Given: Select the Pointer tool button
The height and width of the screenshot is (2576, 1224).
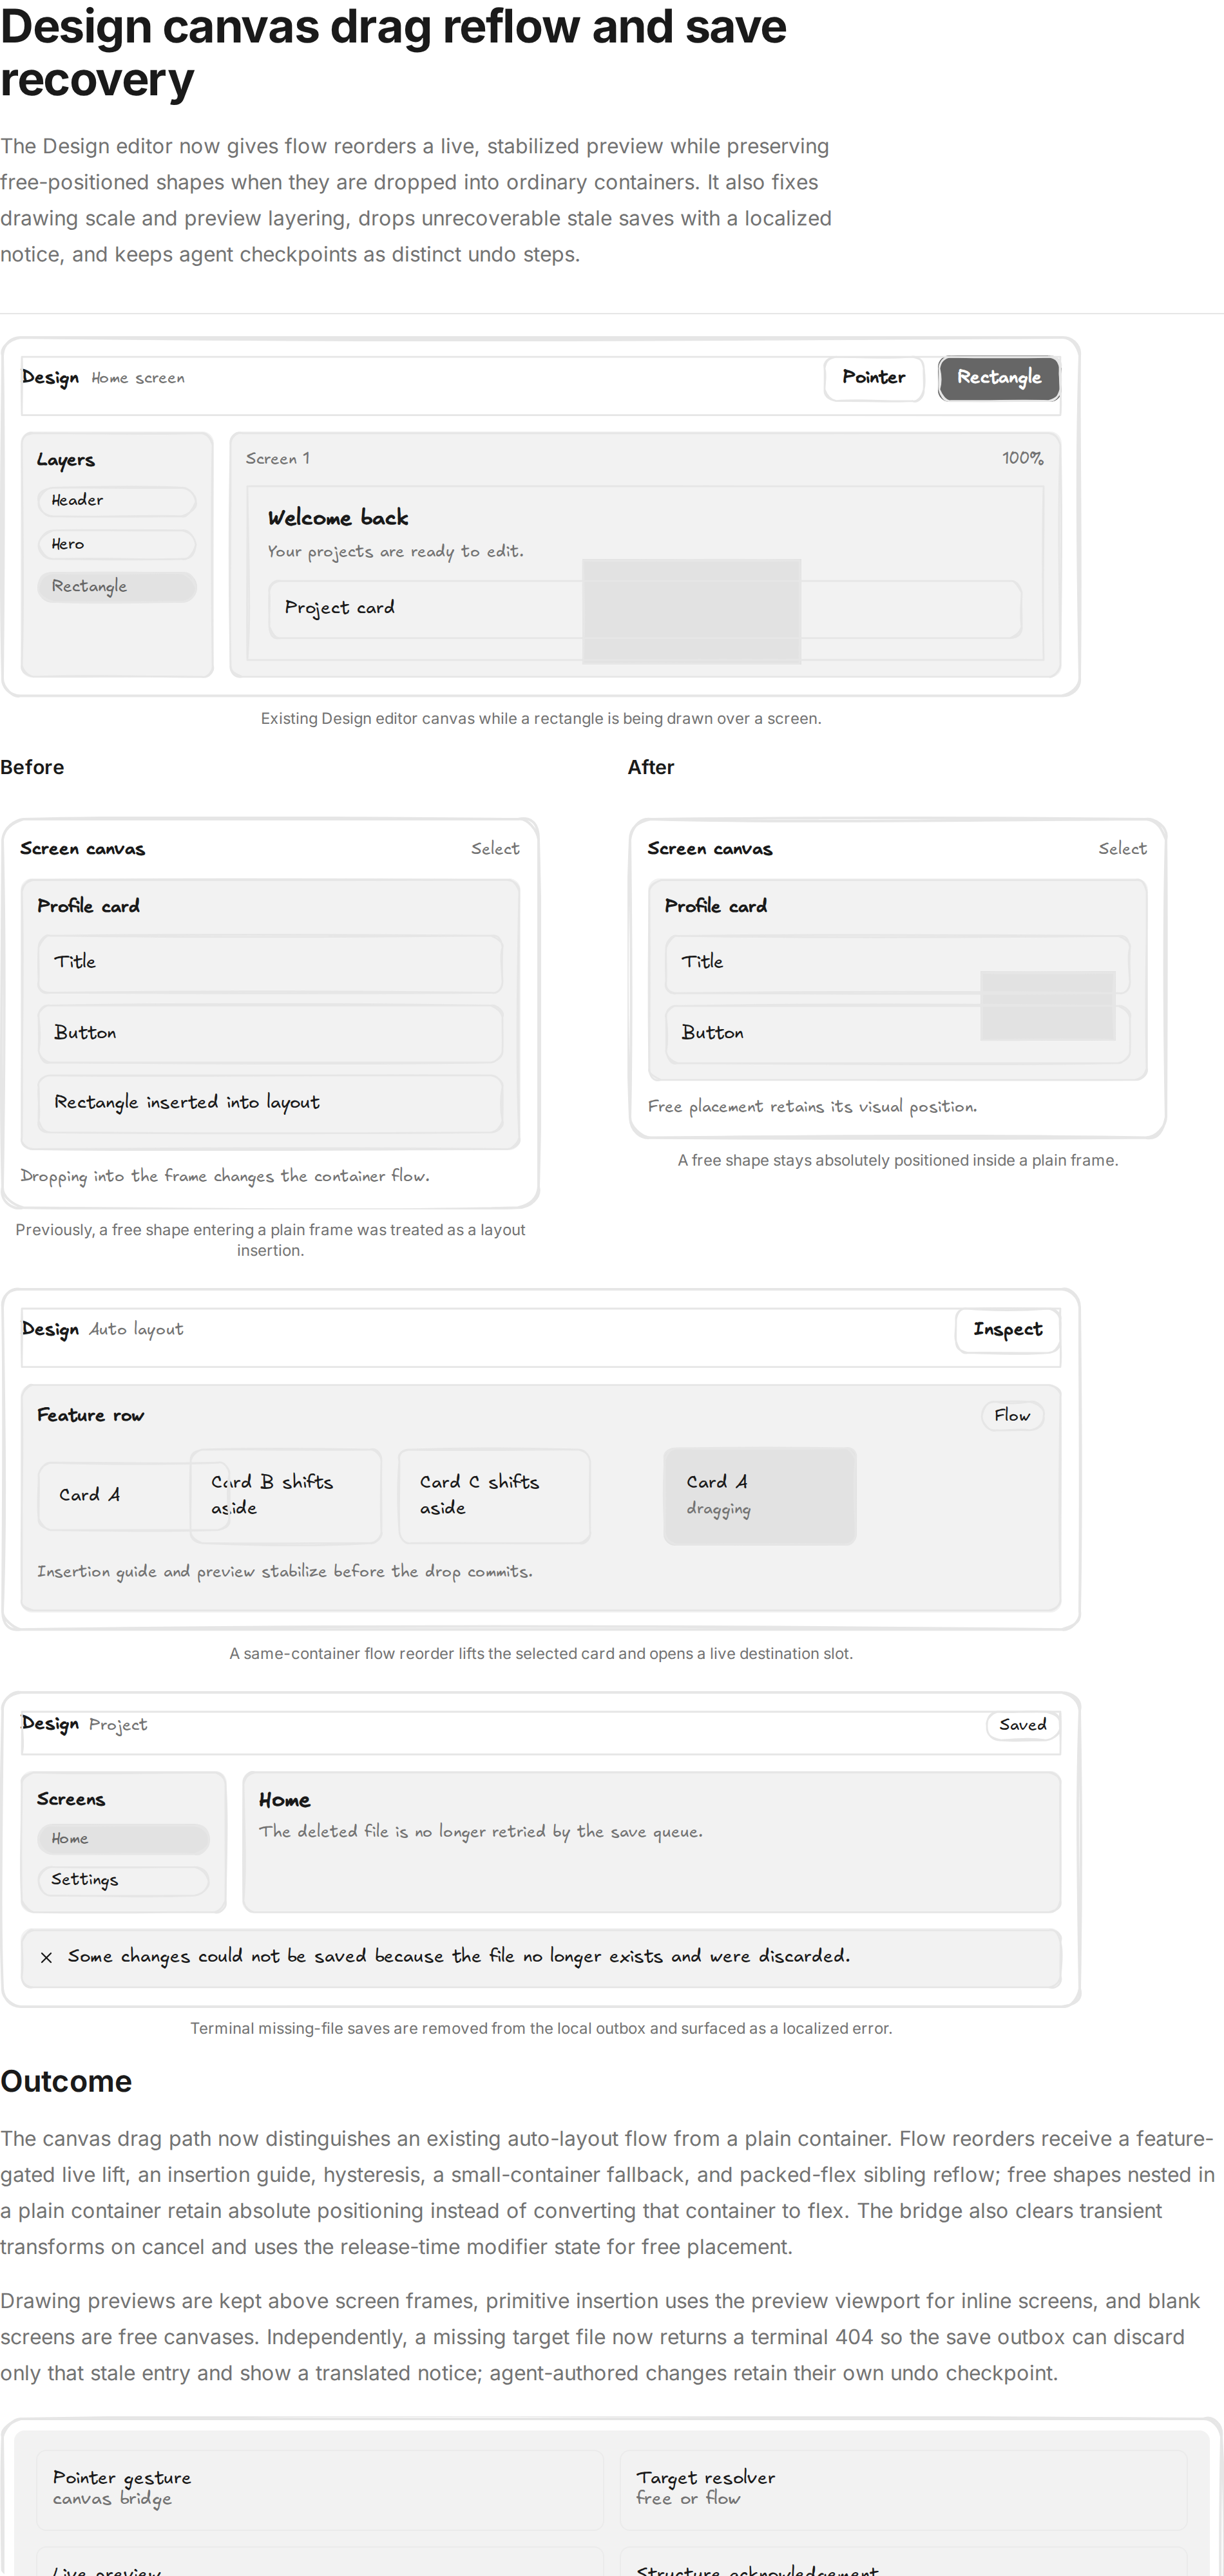Looking at the screenshot, I should pyautogui.click(x=874, y=378).
